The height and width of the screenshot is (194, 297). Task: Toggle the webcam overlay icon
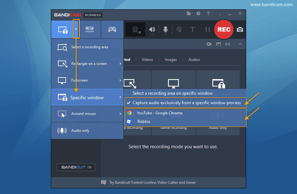[x=135, y=30]
